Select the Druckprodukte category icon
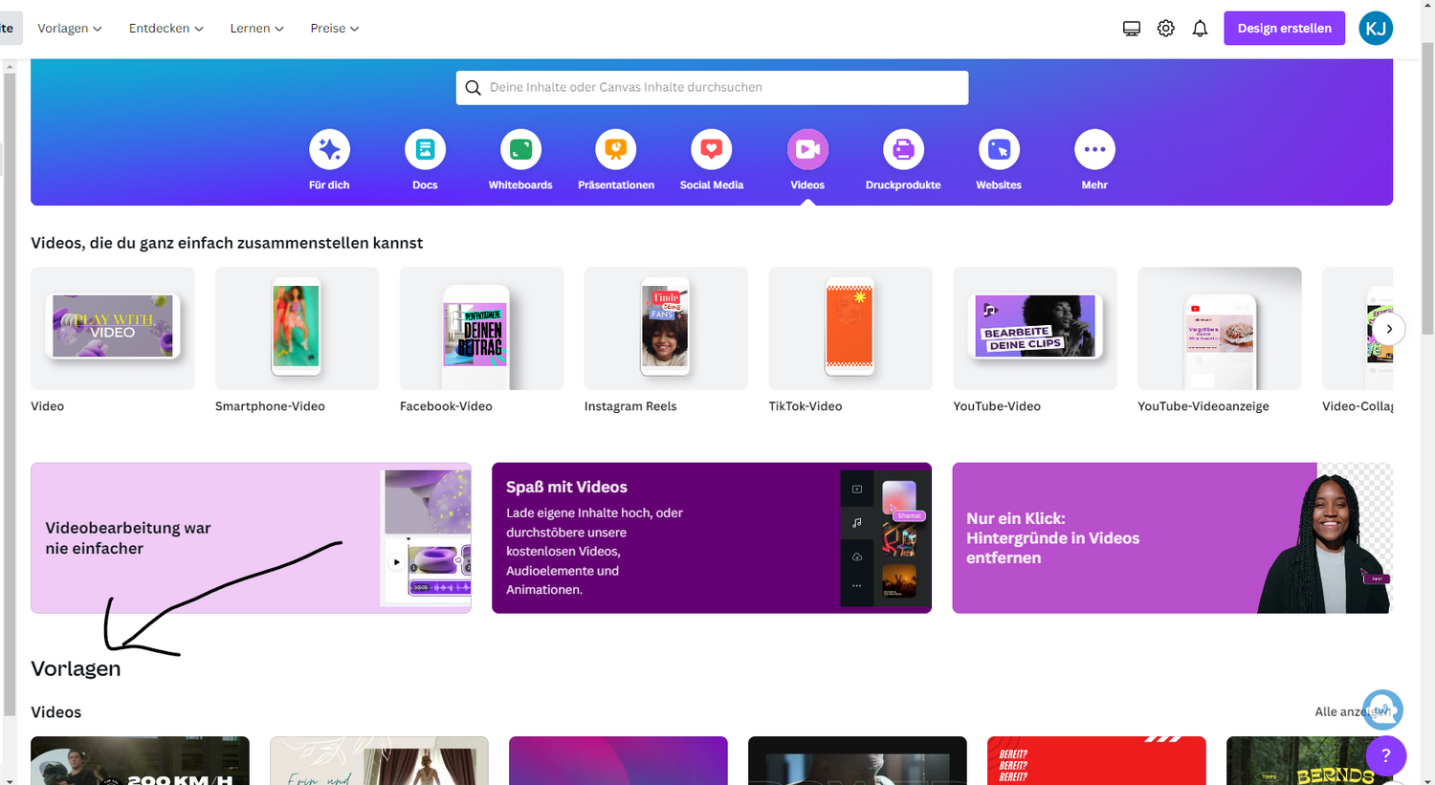The width and height of the screenshot is (1435, 785). 903,150
